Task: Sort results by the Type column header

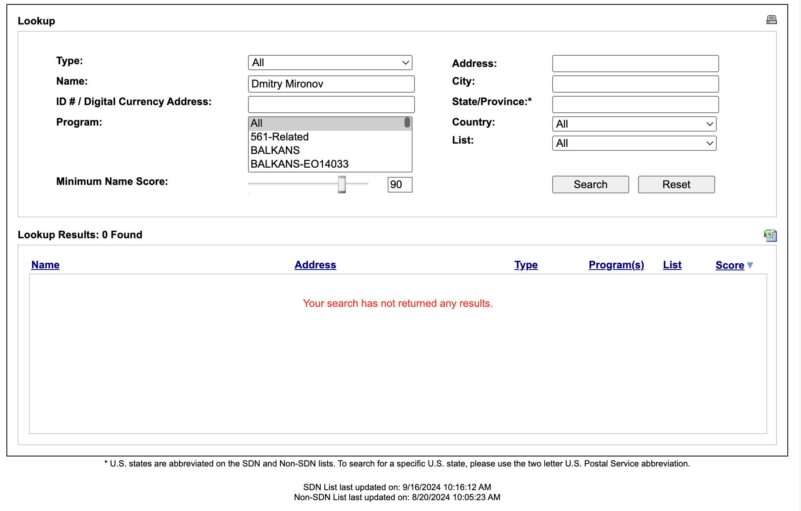Action: tap(526, 265)
